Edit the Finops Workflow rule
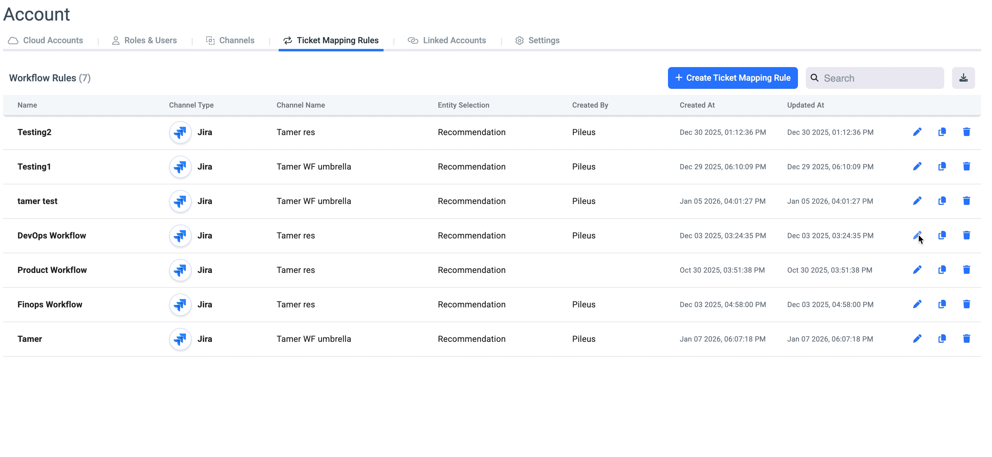This screenshot has width=992, height=457. (x=917, y=304)
